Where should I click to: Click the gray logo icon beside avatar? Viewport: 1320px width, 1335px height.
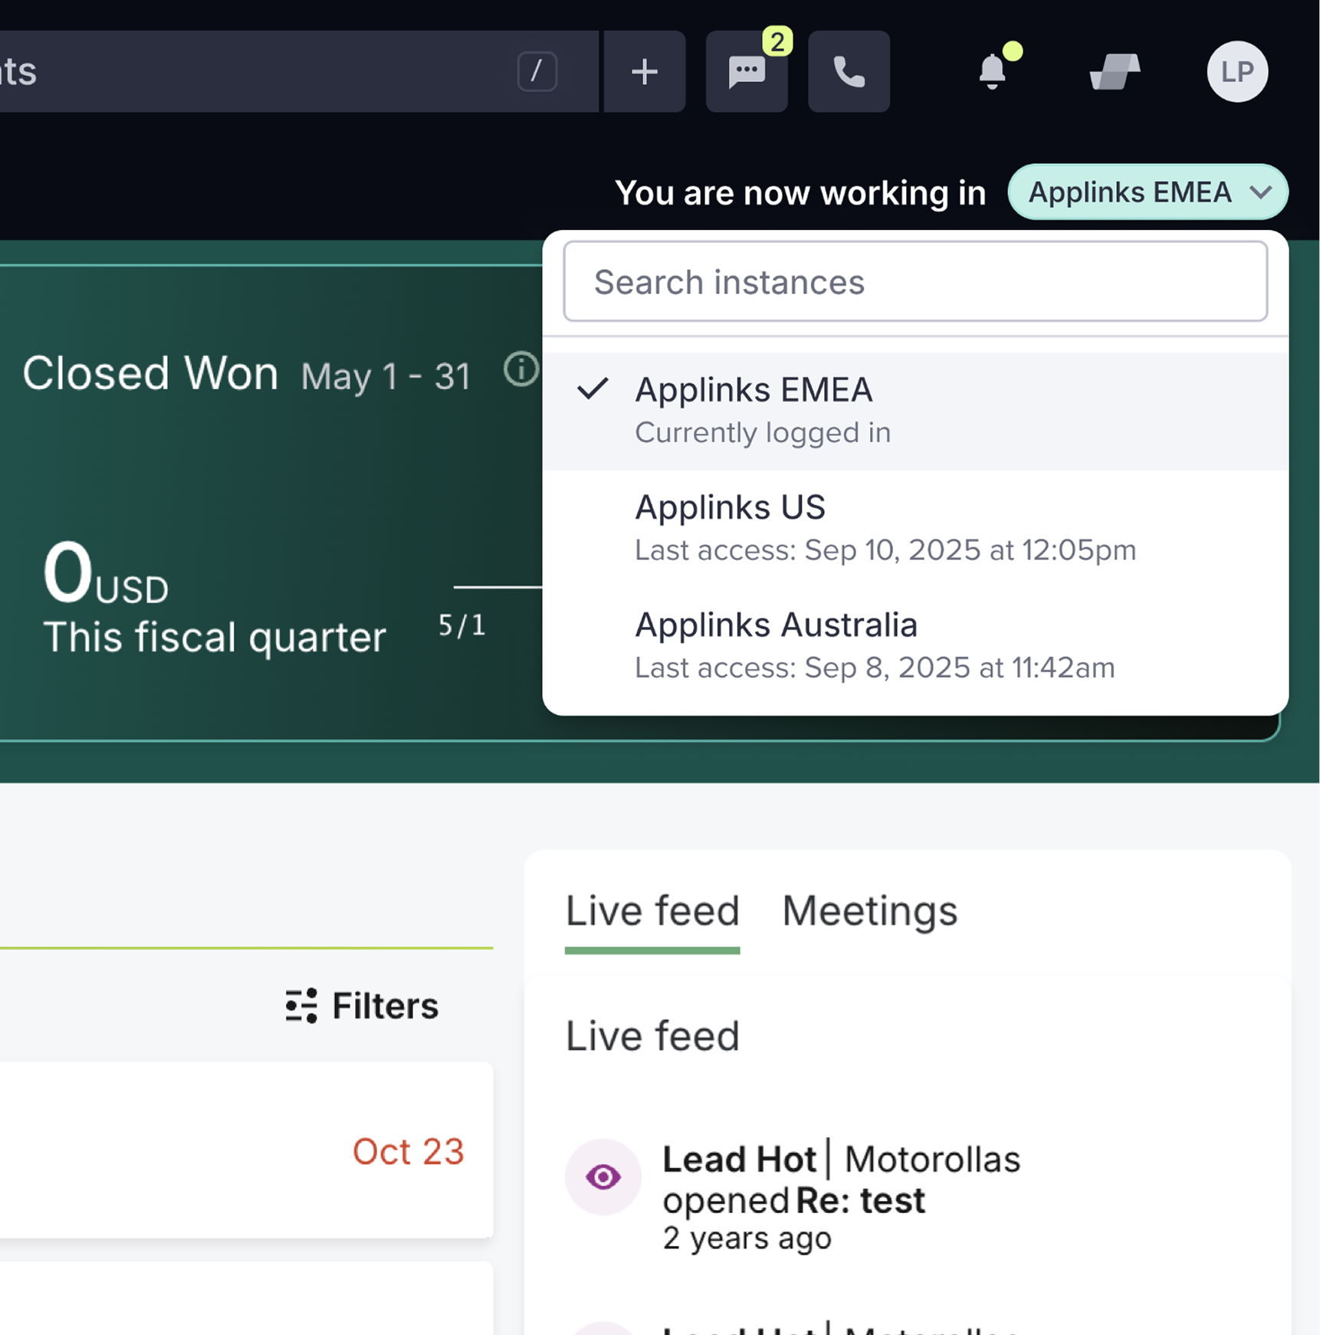coord(1115,71)
